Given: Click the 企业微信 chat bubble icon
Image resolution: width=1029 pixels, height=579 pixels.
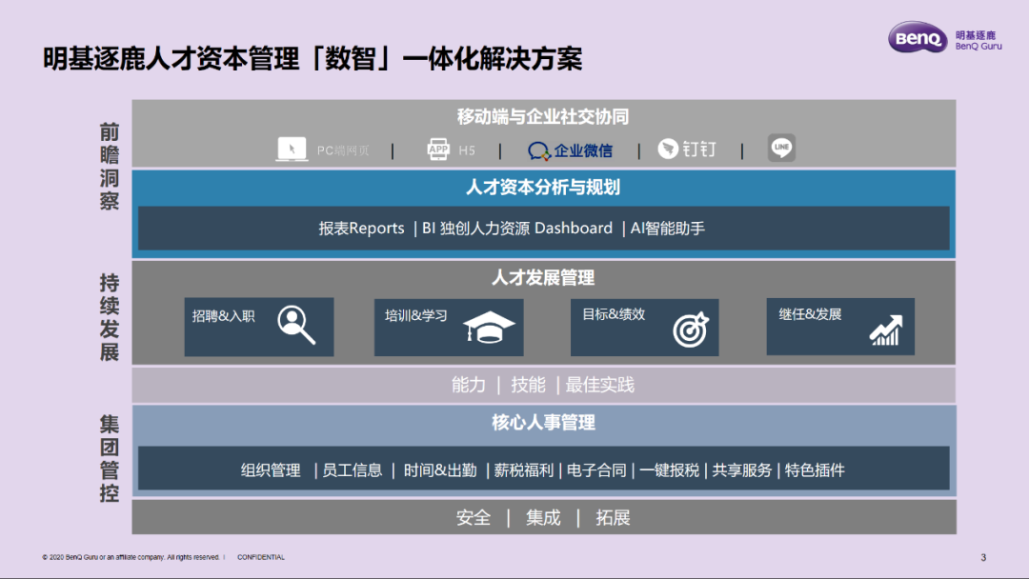Looking at the screenshot, I should [538, 150].
